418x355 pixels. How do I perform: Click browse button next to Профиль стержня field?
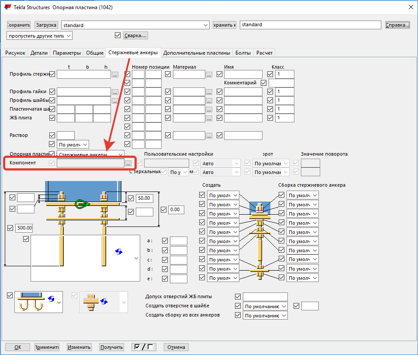[x=115, y=75]
